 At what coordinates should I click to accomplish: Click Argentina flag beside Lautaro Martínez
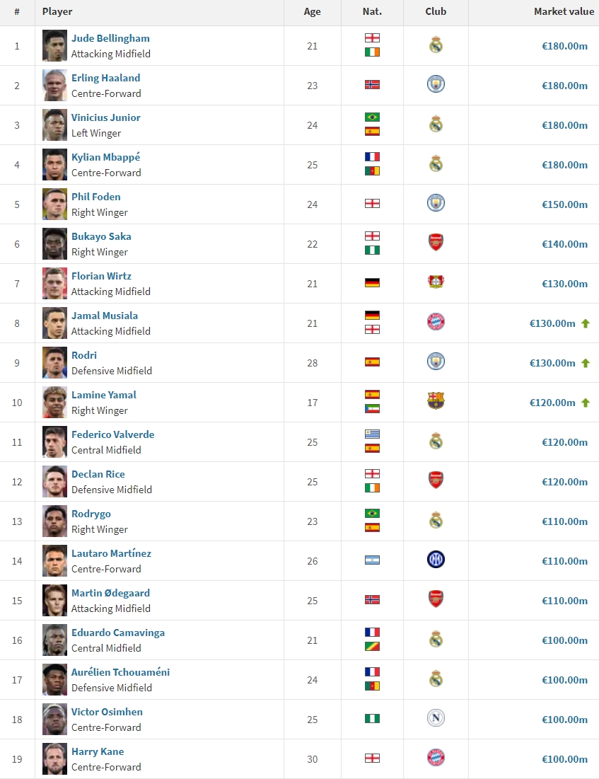[372, 560]
